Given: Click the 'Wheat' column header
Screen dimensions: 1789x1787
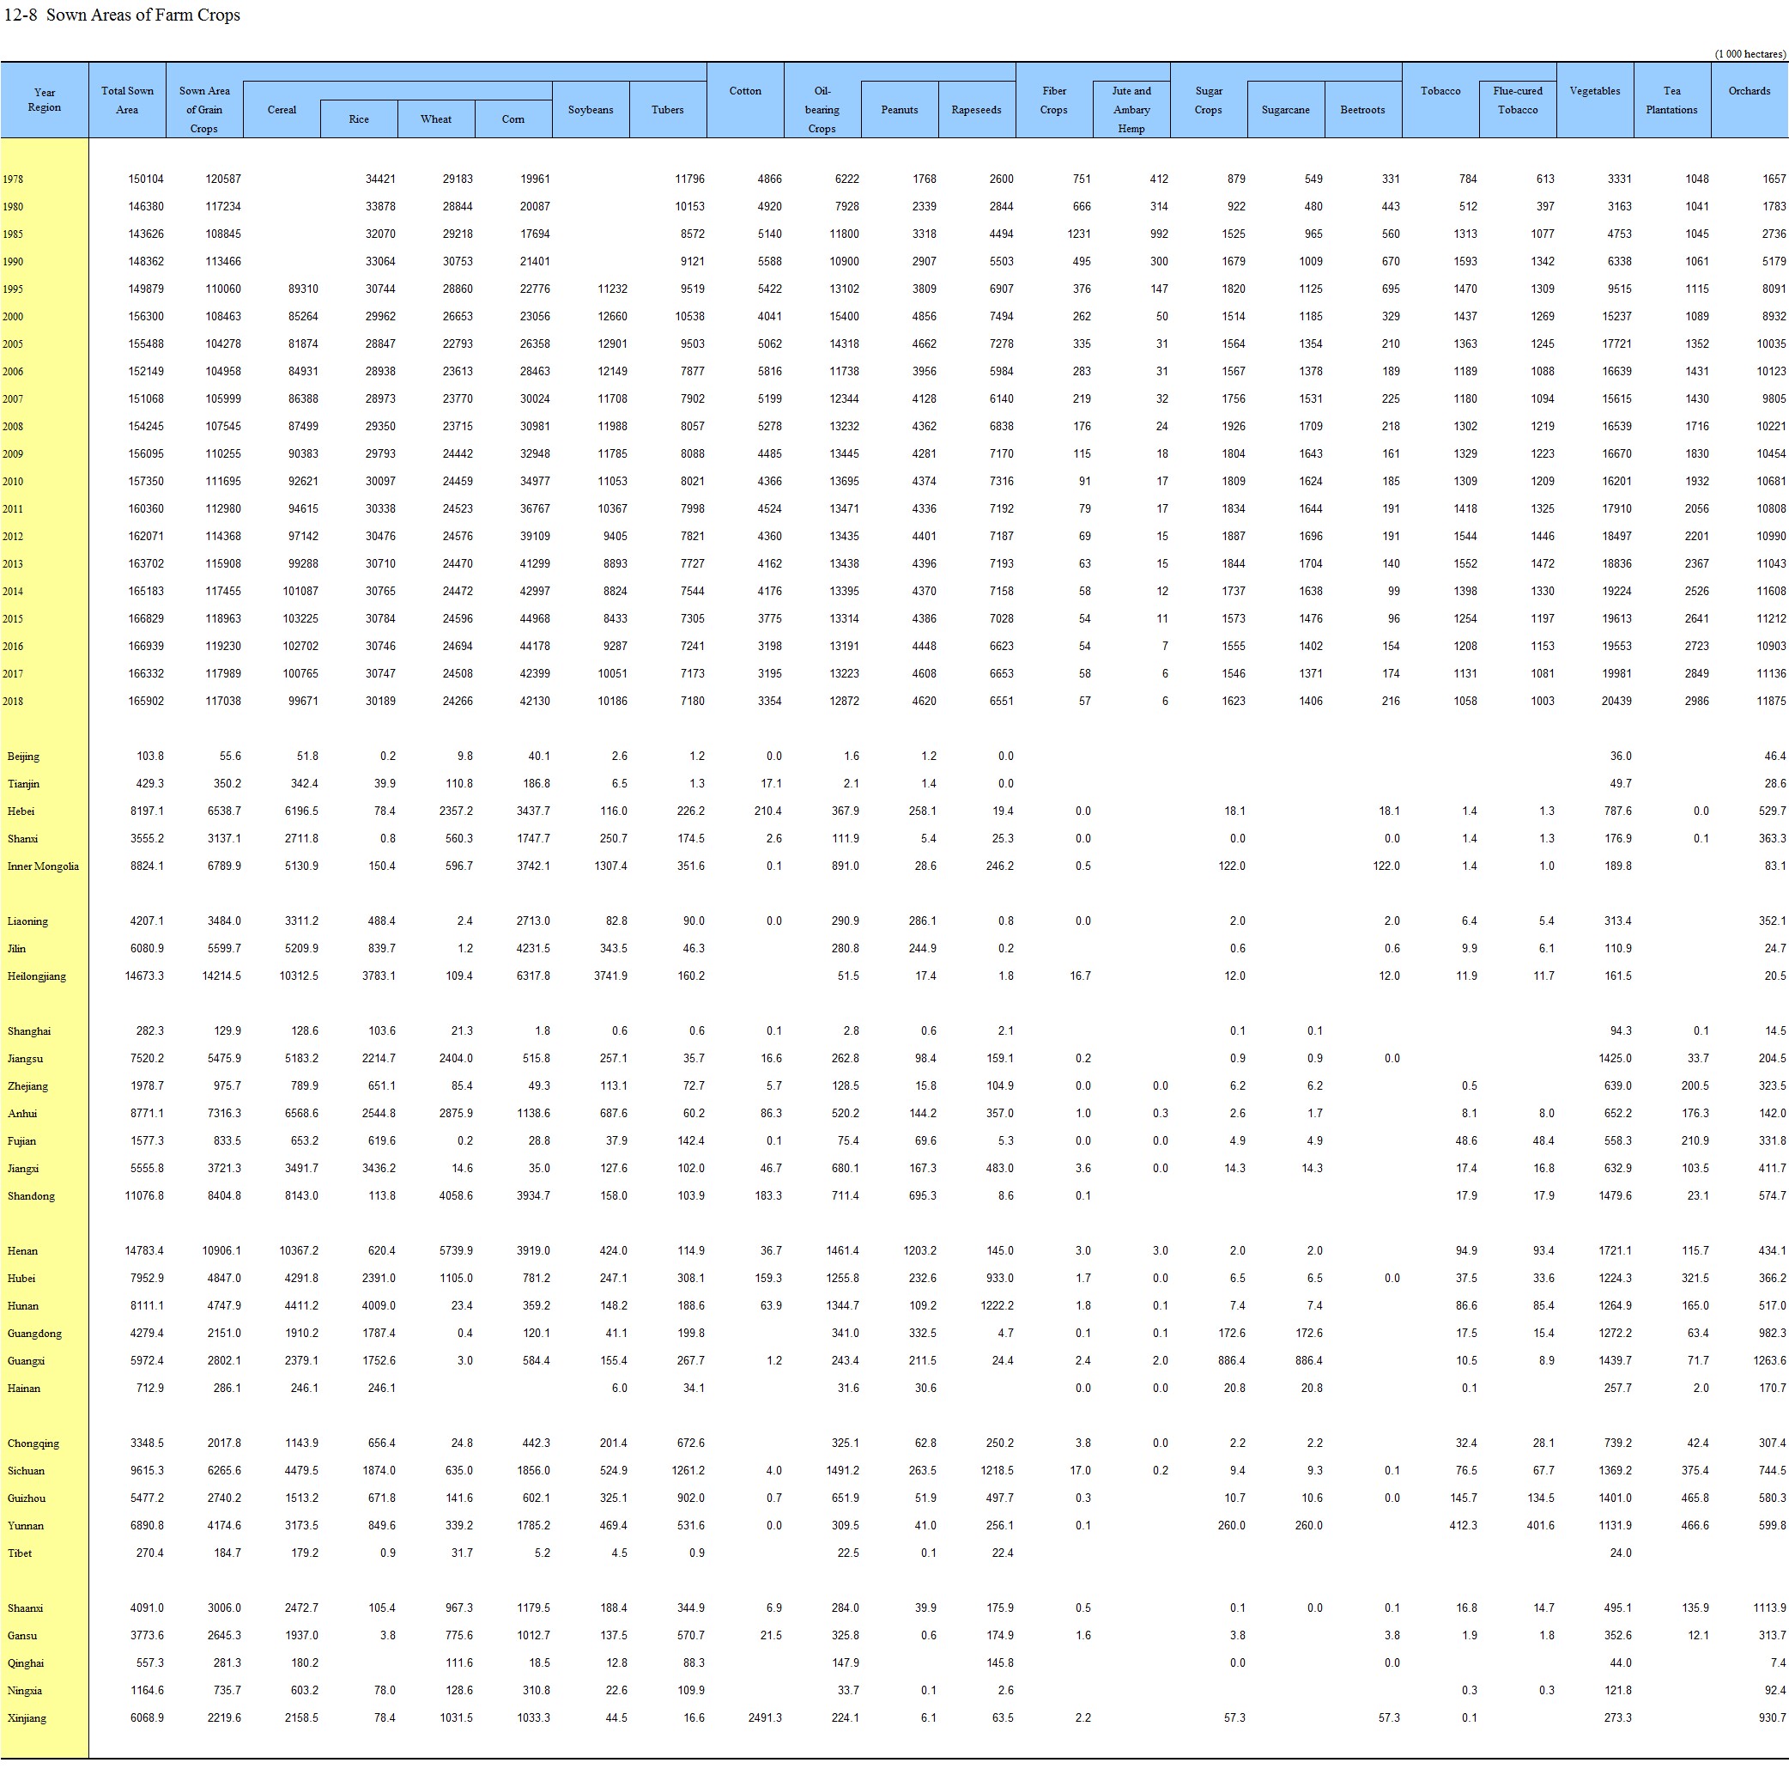Looking at the screenshot, I should 436,119.
